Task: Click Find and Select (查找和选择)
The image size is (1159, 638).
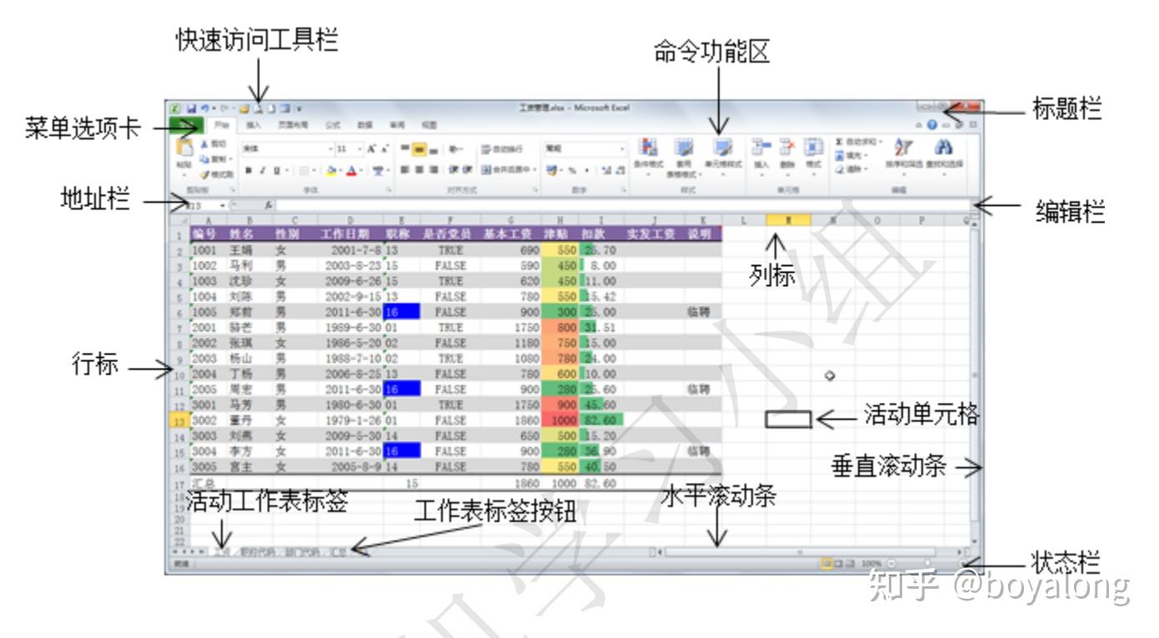Action: (x=943, y=150)
